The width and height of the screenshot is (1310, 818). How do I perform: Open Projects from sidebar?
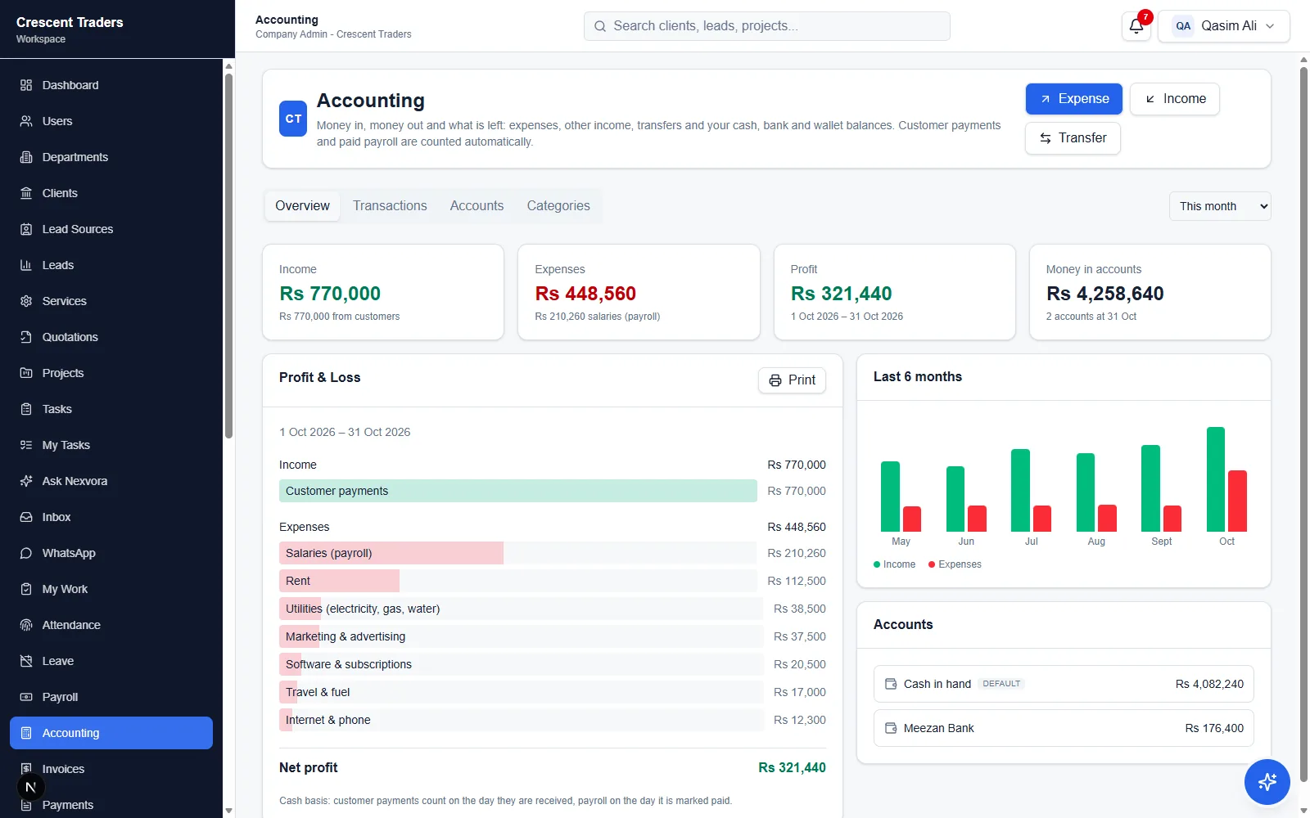[x=111, y=373]
